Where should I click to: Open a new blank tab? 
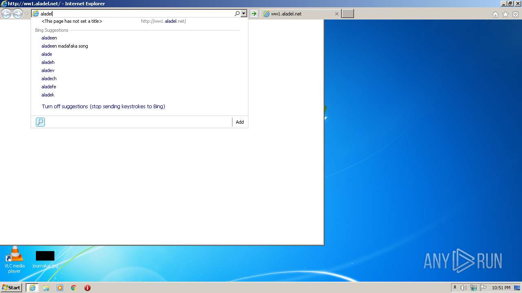[x=347, y=14]
